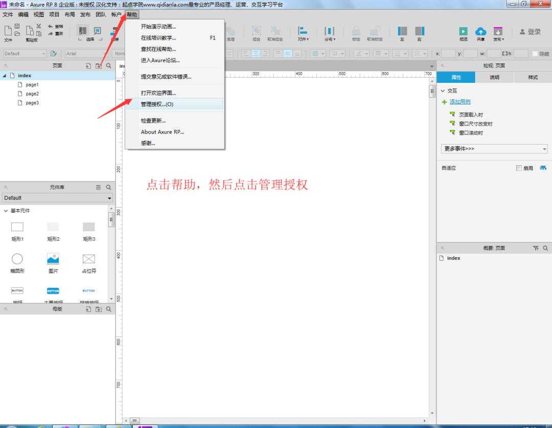Click the Distribute (分布) icon
The width and height of the screenshot is (552, 428).
click(x=329, y=32)
